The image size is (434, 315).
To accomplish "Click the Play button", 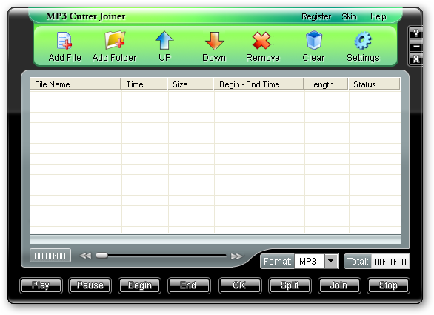I will click(41, 285).
